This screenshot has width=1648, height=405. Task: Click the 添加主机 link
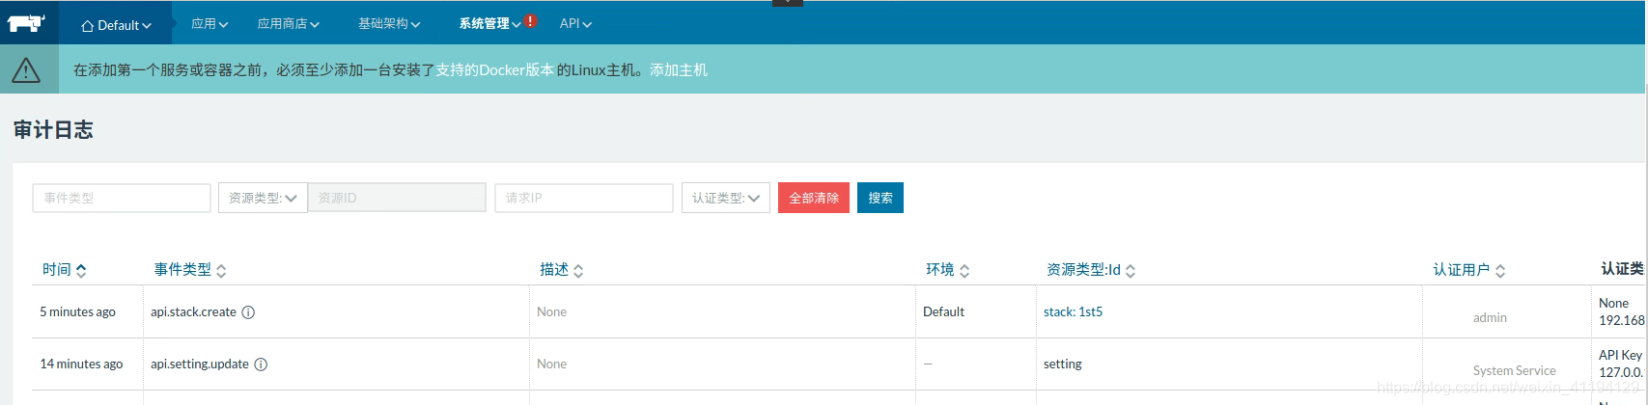pos(679,70)
